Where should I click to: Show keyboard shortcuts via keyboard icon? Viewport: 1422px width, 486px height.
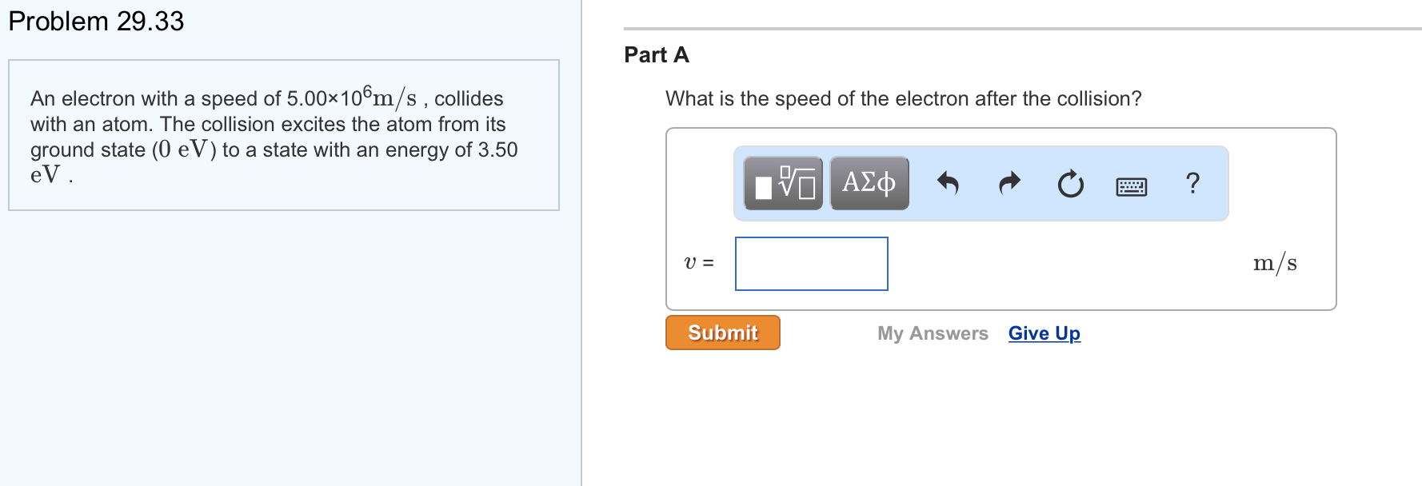click(x=1131, y=186)
